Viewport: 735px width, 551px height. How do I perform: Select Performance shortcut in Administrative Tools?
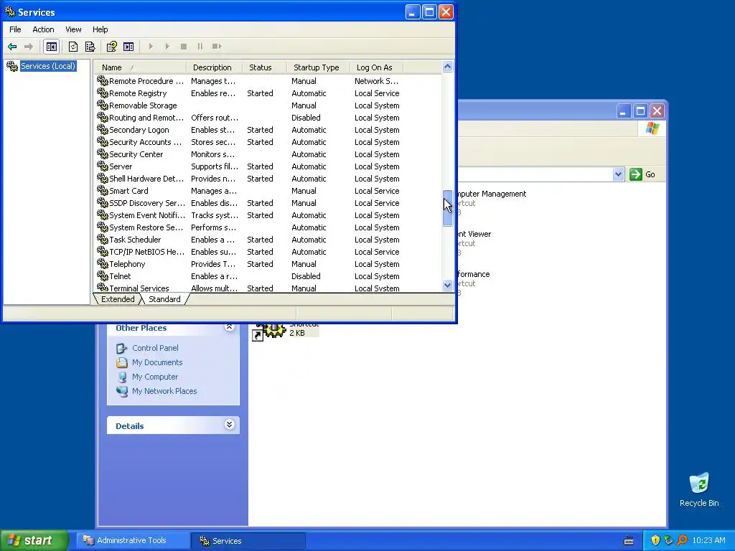click(474, 274)
